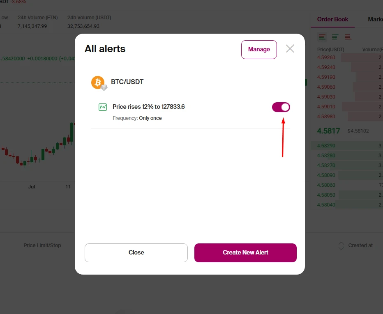The image size is (383, 314).
Task: Select the combined order book view icon
Action: tap(322, 37)
